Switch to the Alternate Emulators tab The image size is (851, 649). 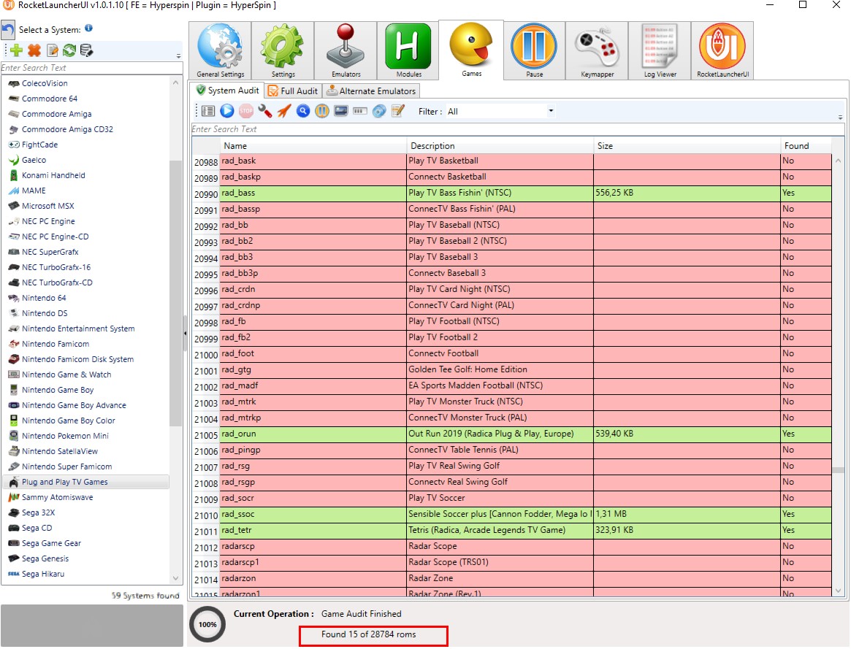(x=372, y=91)
